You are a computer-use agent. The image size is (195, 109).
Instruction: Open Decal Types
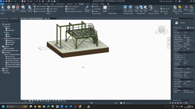(141, 9)
